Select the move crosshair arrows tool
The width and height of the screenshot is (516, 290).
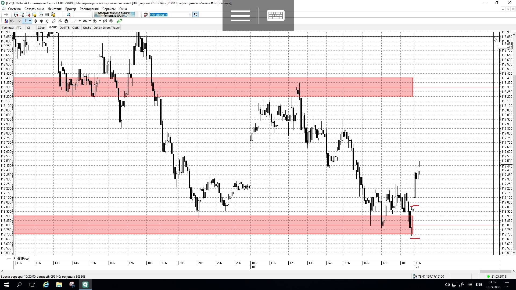35,21
